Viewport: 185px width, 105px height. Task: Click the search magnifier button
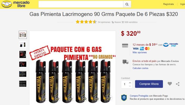point(127,4)
